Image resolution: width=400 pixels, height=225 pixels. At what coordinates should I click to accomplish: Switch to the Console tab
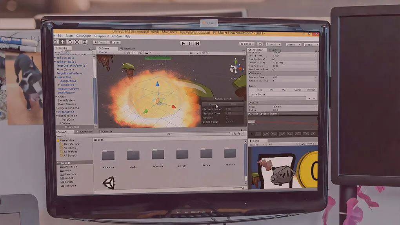106,132
